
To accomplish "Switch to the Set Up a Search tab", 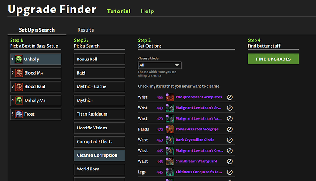I will 37,30.
